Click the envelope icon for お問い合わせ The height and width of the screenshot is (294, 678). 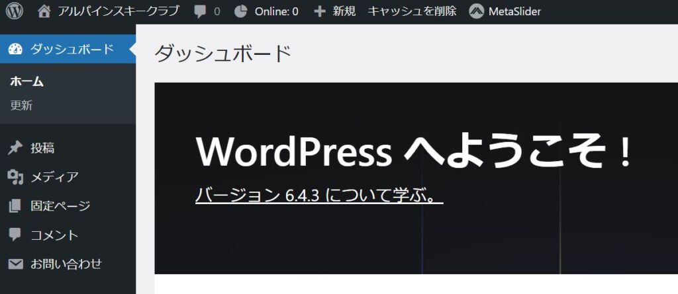[x=16, y=264]
